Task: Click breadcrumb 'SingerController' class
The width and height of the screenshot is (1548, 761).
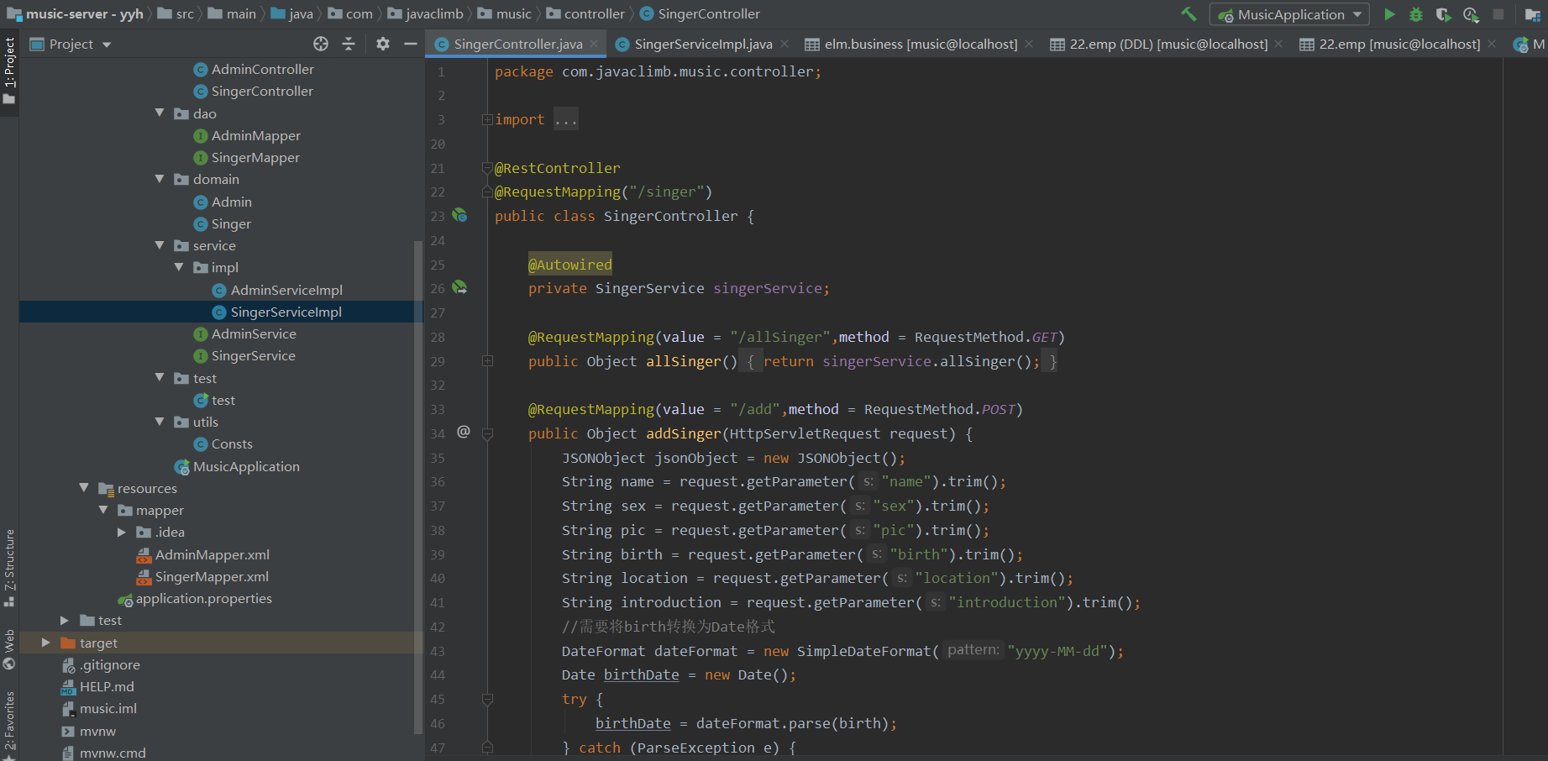Action: (709, 13)
